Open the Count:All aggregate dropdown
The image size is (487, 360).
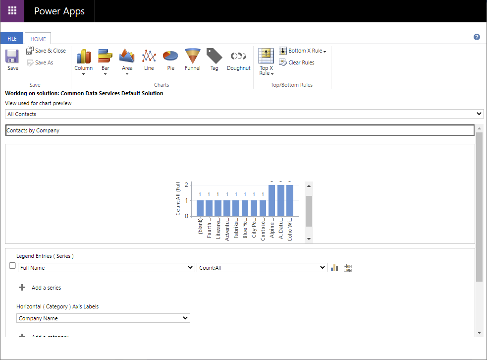click(x=262, y=268)
